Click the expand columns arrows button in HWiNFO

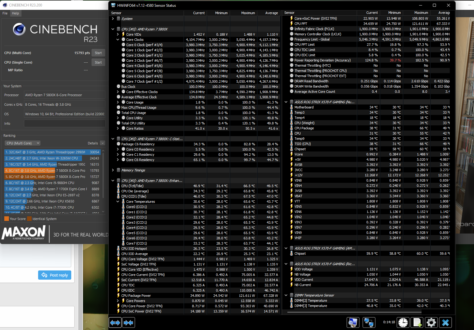(115, 323)
